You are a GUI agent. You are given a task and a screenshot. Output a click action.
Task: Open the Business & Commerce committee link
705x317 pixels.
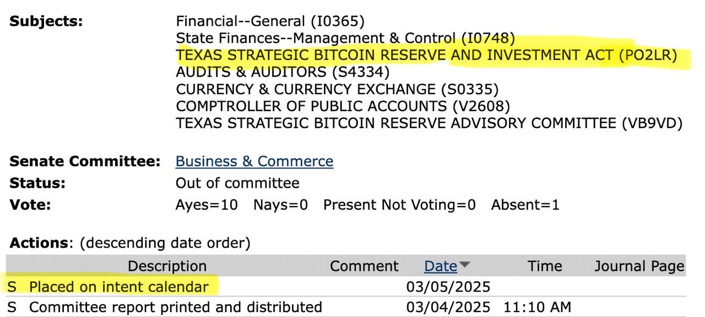click(254, 161)
